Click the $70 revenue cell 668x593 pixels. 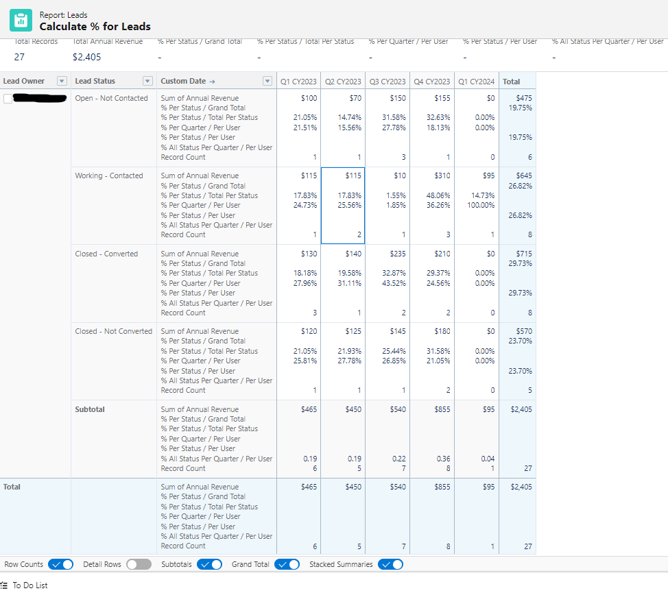click(x=355, y=98)
